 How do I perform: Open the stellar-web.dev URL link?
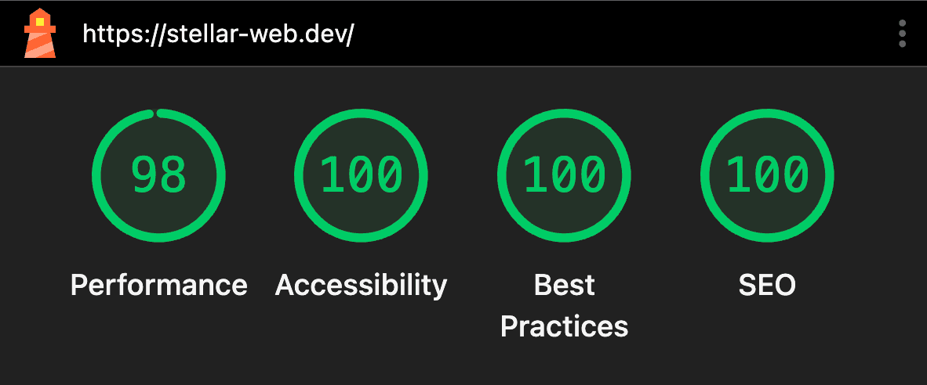[x=218, y=34]
